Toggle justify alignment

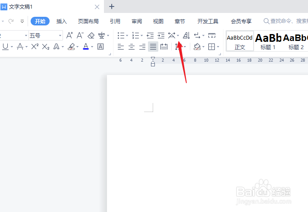click(153, 47)
